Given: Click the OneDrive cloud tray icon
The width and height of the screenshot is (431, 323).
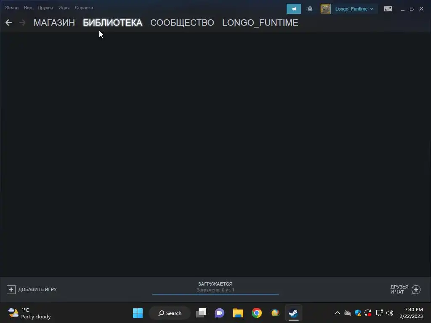Looking at the screenshot, I should (347, 313).
